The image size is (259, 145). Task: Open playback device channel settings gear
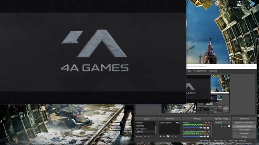click(208, 137)
